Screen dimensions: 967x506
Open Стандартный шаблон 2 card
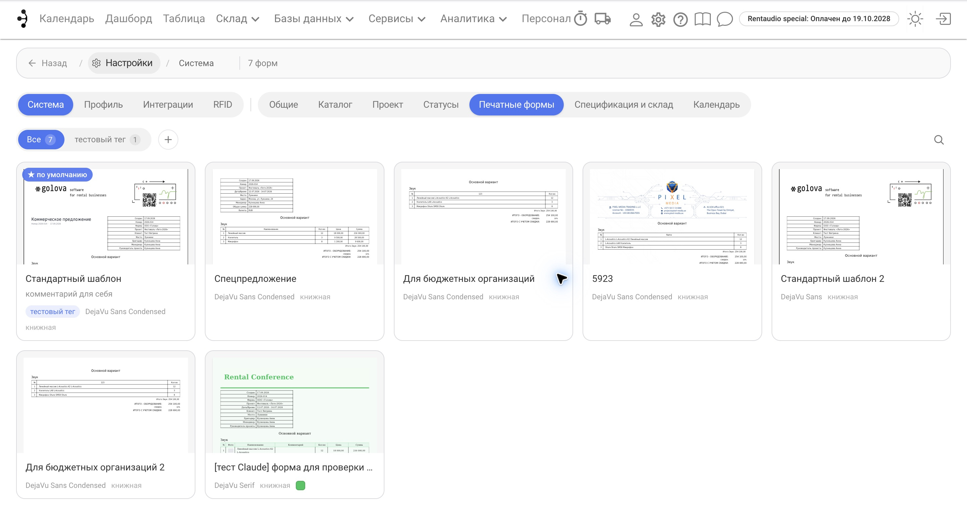pyautogui.click(x=861, y=251)
